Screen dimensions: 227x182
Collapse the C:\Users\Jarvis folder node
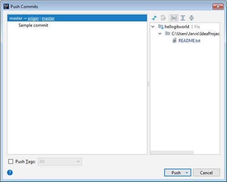pos(160,33)
